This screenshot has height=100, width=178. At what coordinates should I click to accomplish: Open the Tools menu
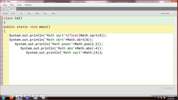19,5
